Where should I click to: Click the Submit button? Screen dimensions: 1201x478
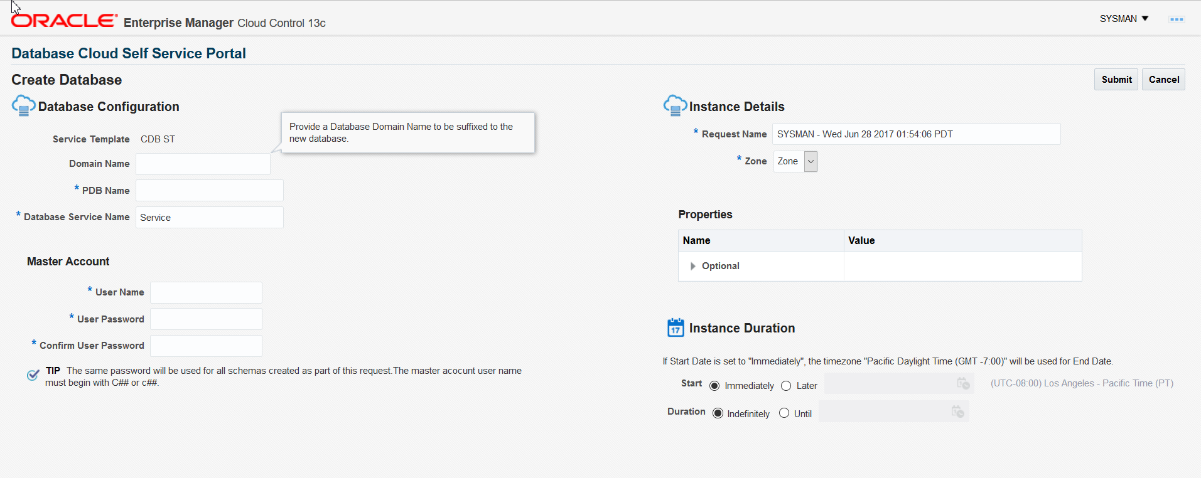(1116, 80)
